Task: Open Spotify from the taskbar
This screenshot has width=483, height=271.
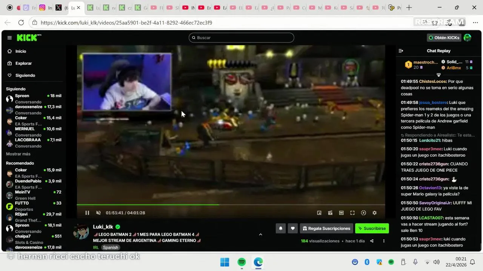Action: (x=242, y=262)
